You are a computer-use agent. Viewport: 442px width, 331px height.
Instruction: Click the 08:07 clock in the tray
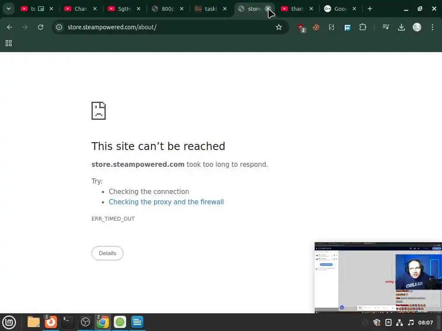tap(425, 322)
